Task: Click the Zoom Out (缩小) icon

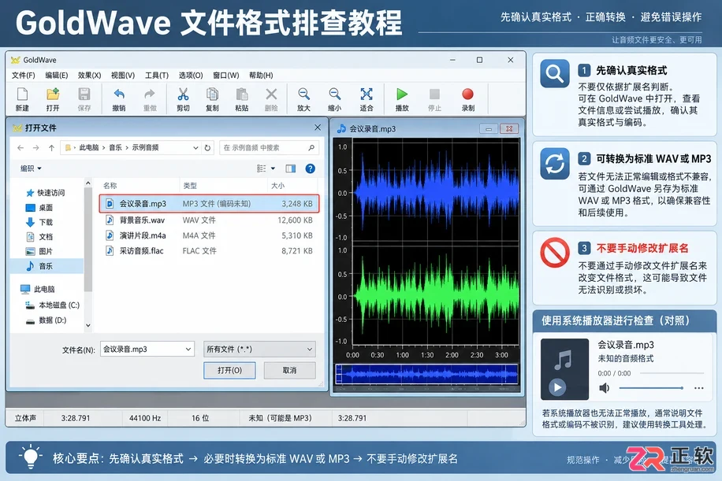Action: point(335,94)
